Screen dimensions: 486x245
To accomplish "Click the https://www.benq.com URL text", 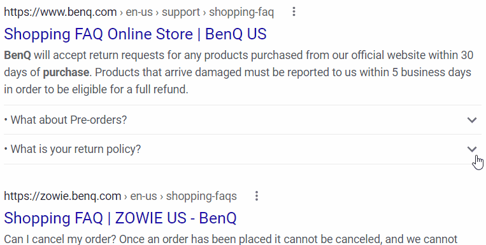I will pos(61,12).
